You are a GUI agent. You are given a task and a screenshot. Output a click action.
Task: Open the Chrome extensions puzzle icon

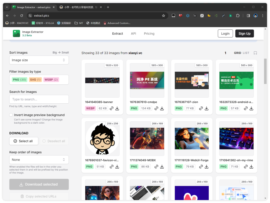coord(237,16)
